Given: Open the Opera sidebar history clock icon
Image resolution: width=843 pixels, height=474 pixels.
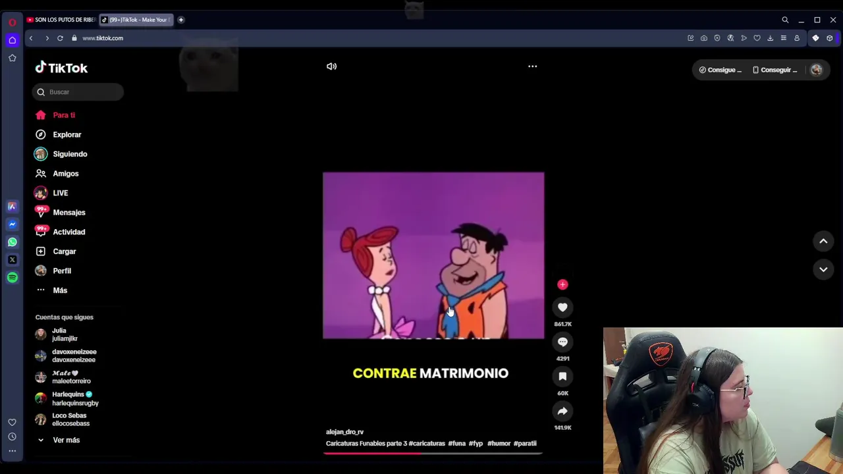Looking at the screenshot, I should (x=12, y=436).
